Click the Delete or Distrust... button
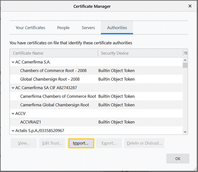Screen dimensions: 198x172 click(x=144, y=143)
